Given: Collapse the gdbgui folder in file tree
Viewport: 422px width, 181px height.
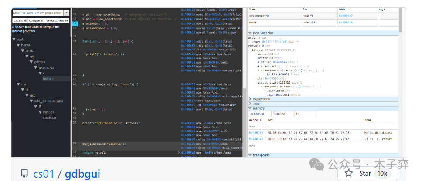Looking at the screenshot, I should 31,62.
